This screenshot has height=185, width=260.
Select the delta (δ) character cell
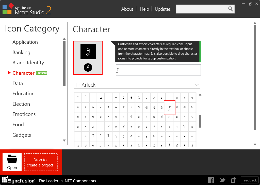tap(124, 98)
